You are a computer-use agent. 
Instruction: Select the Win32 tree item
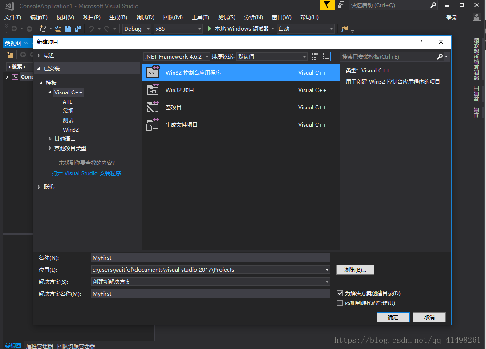click(71, 129)
